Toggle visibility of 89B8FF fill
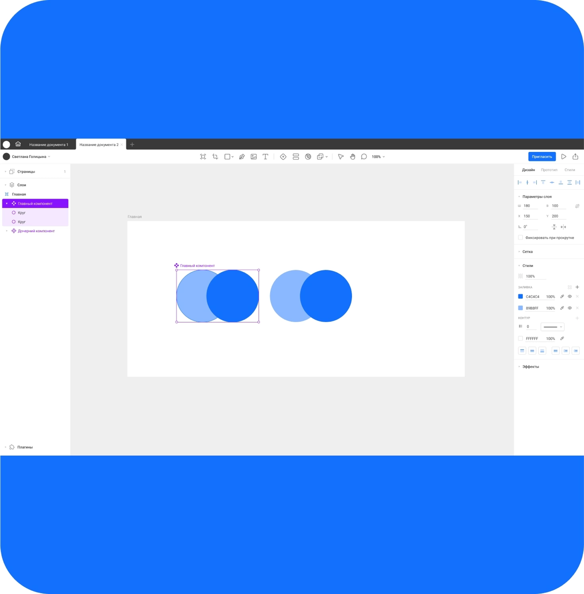This screenshot has height=594, width=584. [569, 308]
